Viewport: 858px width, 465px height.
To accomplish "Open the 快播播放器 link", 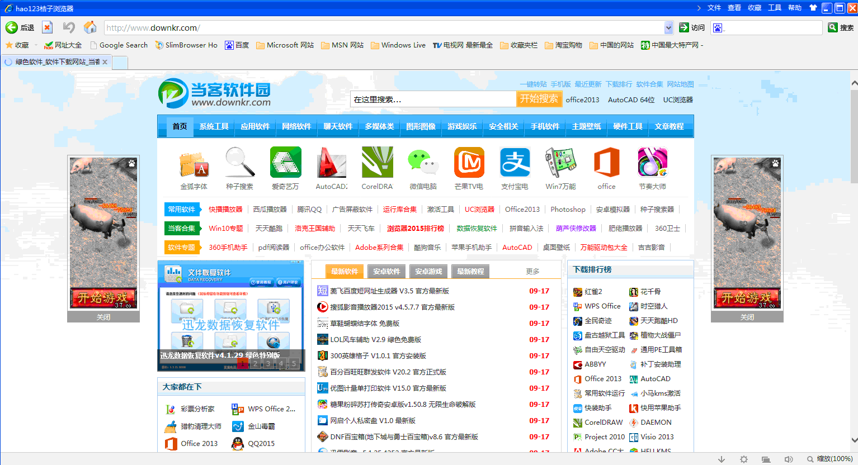I will [225, 210].
